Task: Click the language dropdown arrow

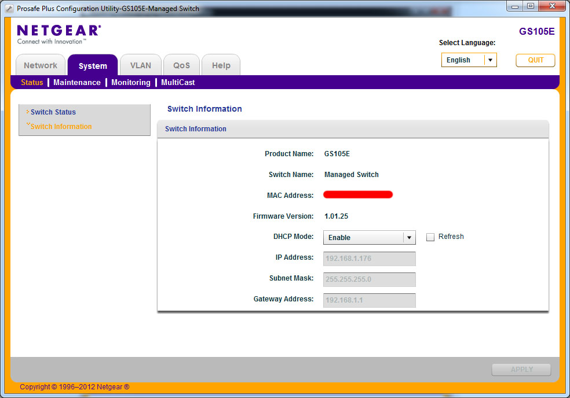Action: tap(490, 60)
